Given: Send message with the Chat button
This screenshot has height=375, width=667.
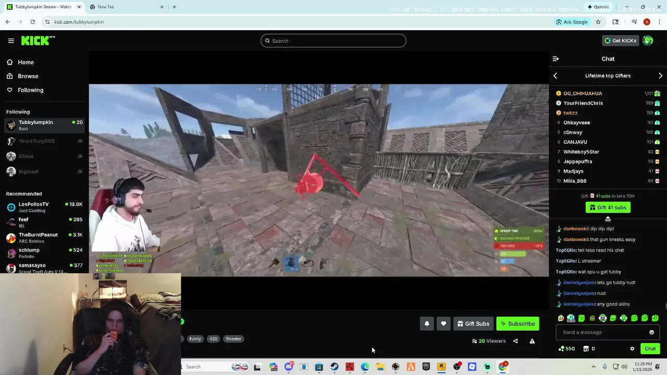Looking at the screenshot, I should click(650, 349).
